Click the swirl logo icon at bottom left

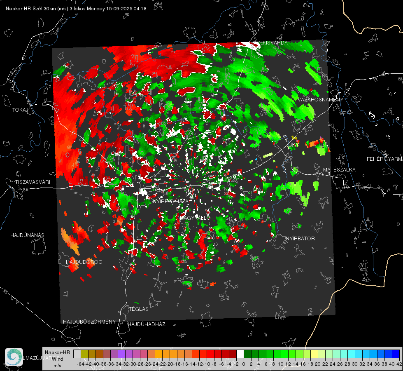click(14, 357)
